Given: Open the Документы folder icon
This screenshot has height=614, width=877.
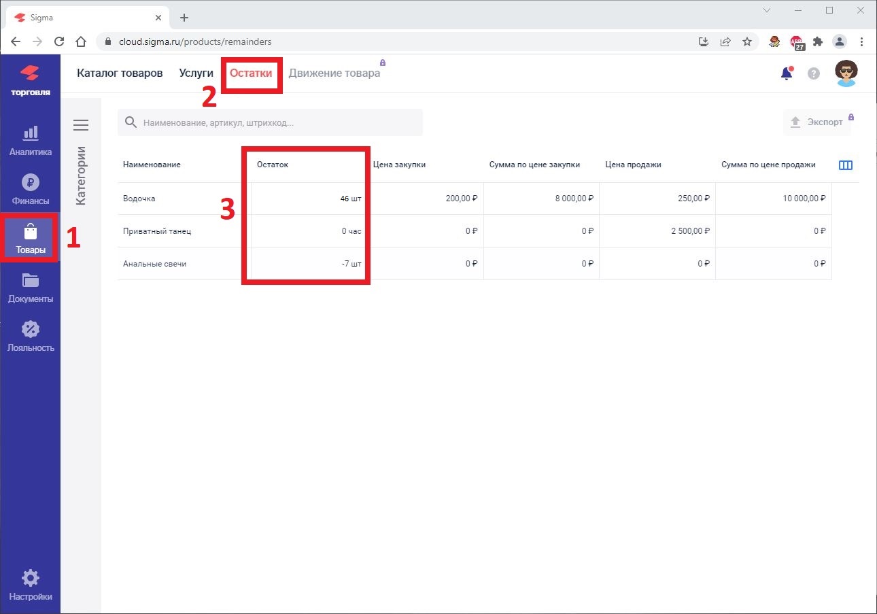Looking at the screenshot, I should point(30,281).
